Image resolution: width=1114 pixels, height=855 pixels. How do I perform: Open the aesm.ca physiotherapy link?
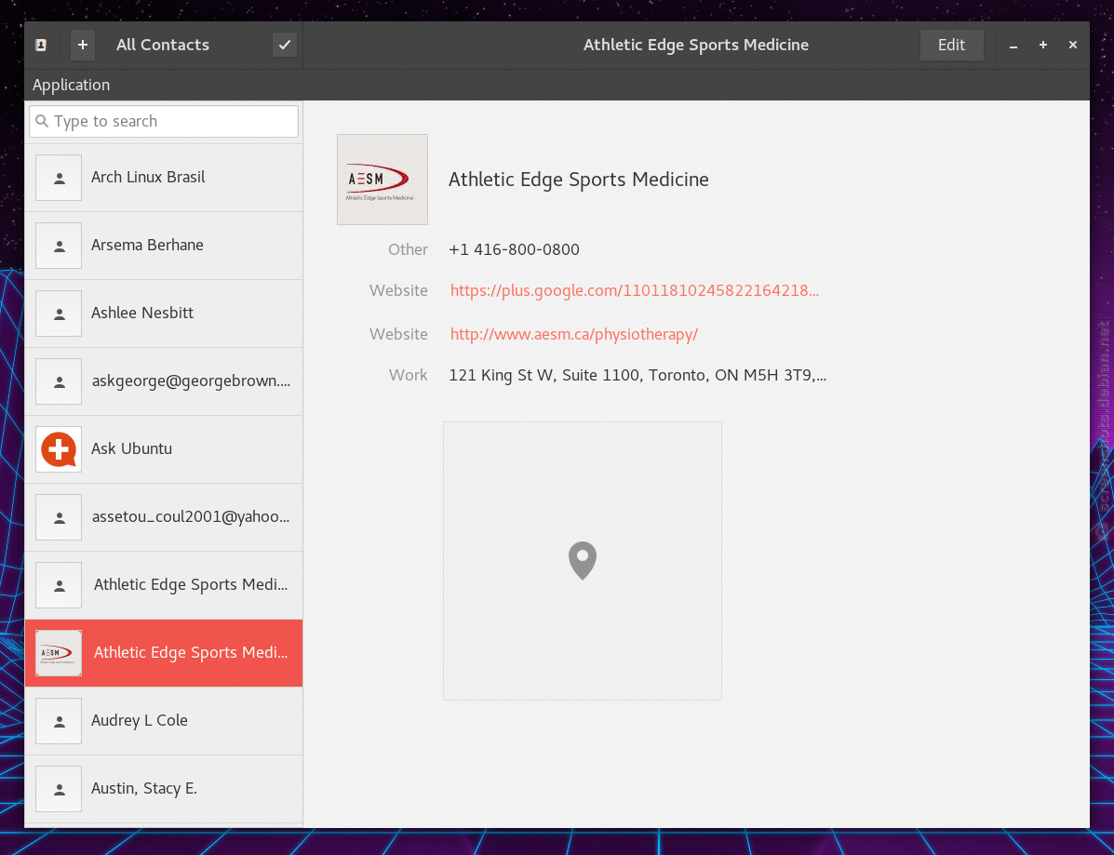tap(574, 335)
